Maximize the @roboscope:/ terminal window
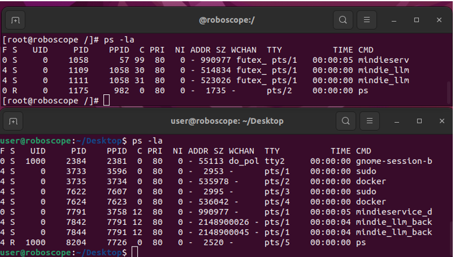This screenshot has height=257, width=454. [417, 20]
